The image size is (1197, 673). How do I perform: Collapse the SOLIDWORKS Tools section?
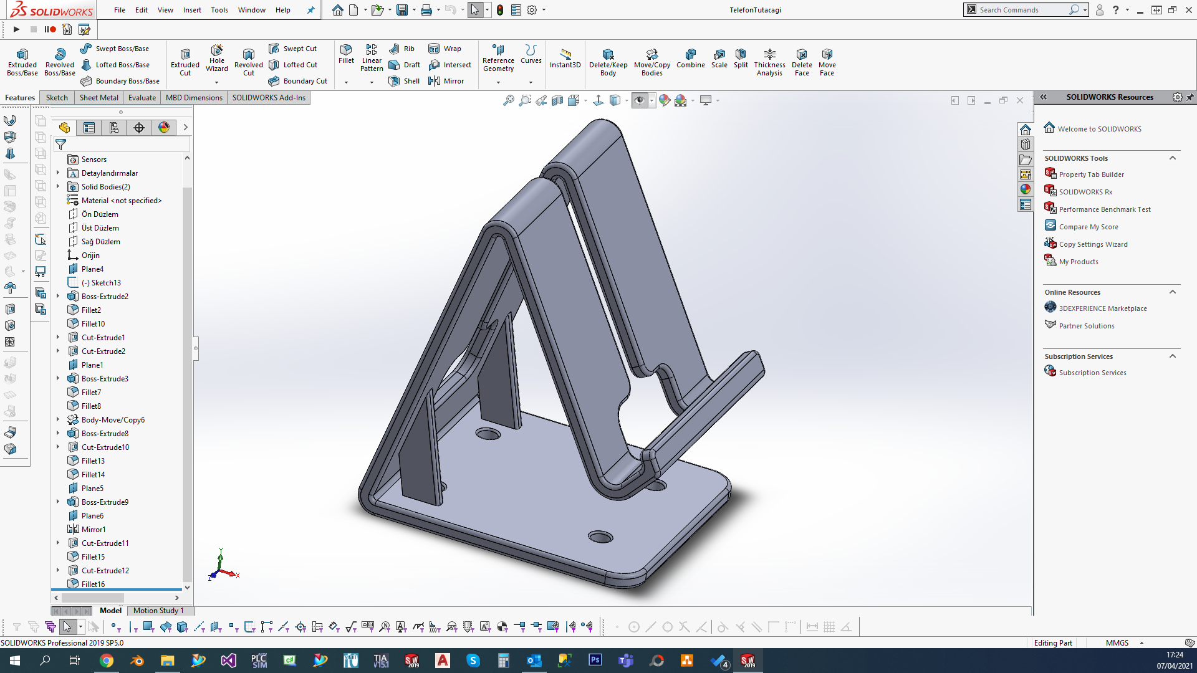click(x=1172, y=158)
